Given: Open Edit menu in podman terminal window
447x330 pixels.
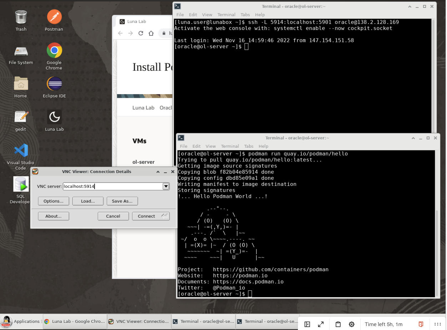Looking at the screenshot, I should point(197,146).
